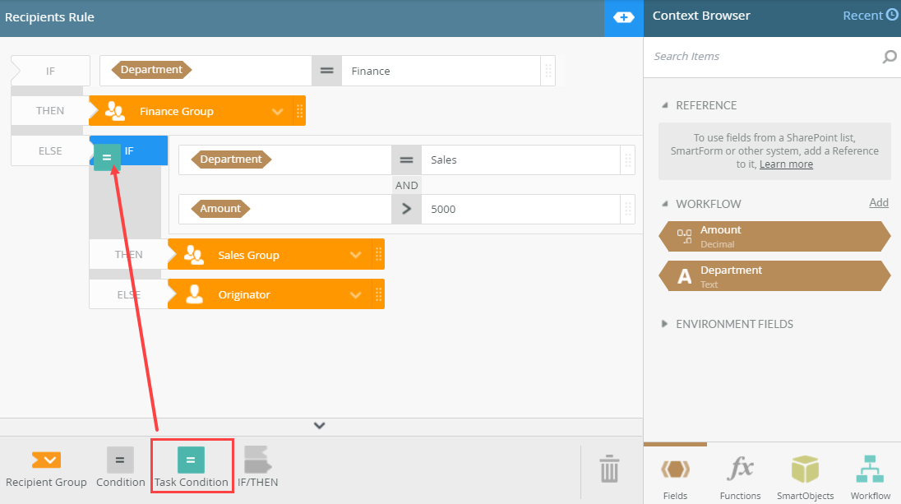Click the search magnifier icon
Screen dimensions: 901x504
(x=889, y=57)
